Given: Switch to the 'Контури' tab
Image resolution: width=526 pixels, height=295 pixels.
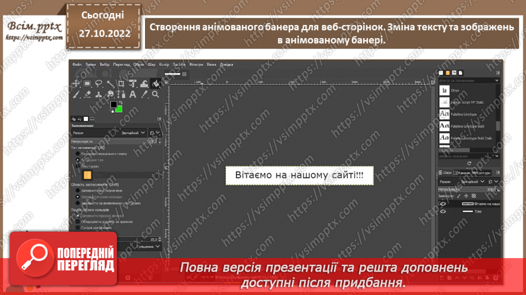Looking at the screenshot, I should pos(483,173).
